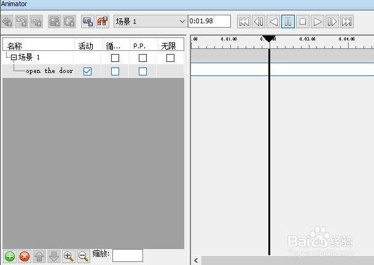Zoom out the timeline
374x265 pixels.
tap(84, 256)
